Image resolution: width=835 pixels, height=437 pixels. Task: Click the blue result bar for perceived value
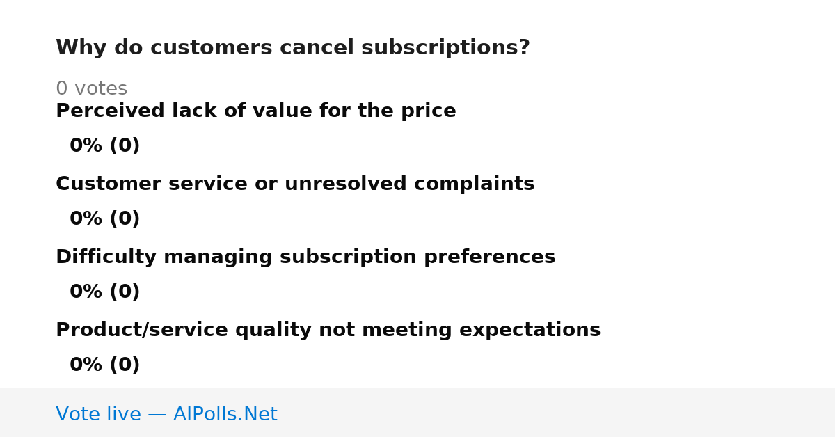56,146
